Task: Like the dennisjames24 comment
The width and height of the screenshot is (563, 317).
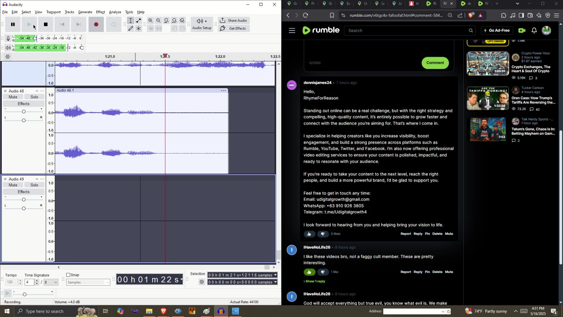Action: click(x=309, y=234)
